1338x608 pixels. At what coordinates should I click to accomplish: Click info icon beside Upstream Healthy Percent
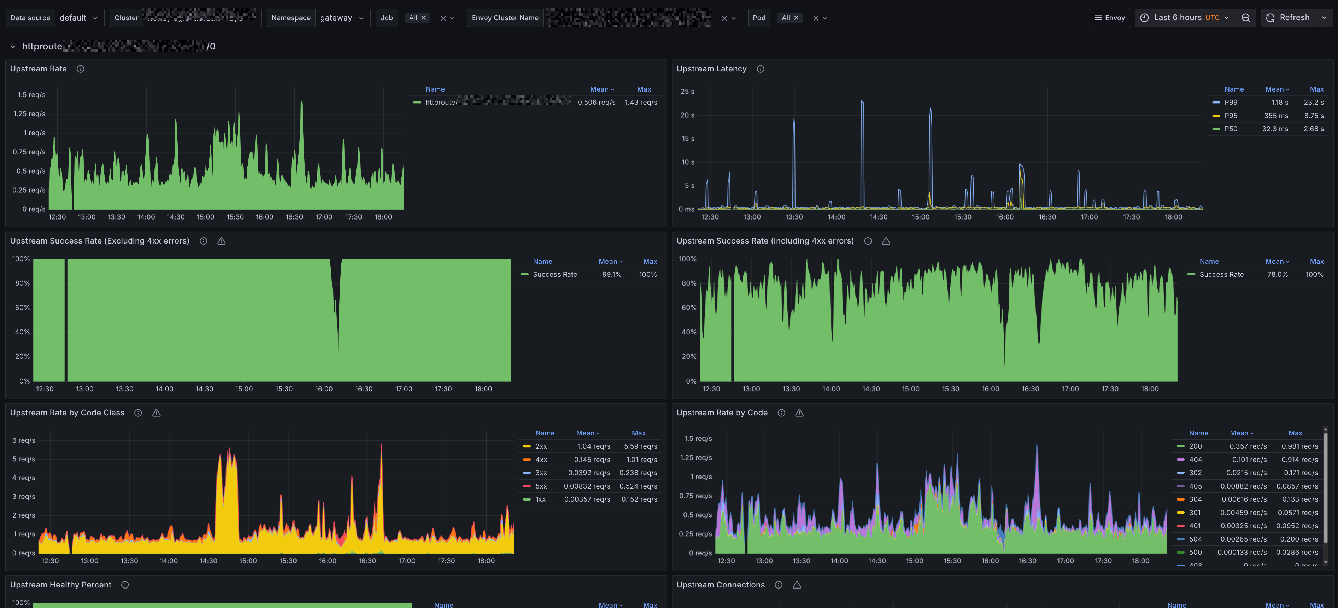click(x=125, y=585)
